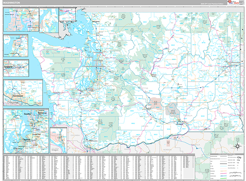Click the WASCO county label in Oregon
This screenshot has width=246, height=181.
[128, 149]
